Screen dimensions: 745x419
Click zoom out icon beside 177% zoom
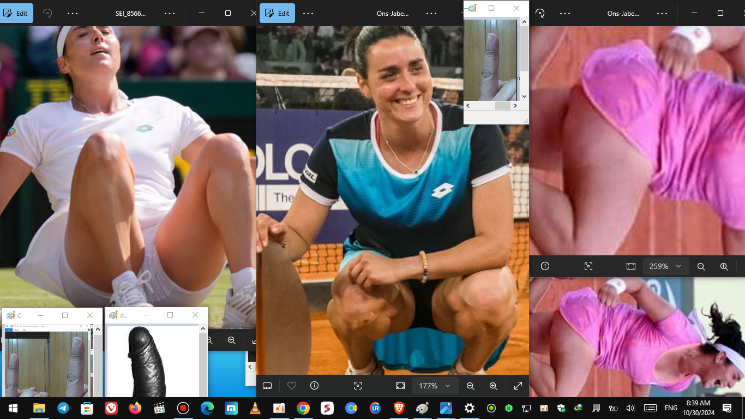pyautogui.click(x=470, y=386)
